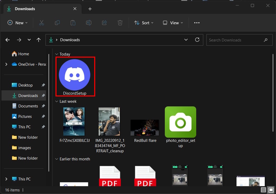Open images folder in sidebar
Viewport: 276px width, 194px height.
pyautogui.click(x=21, y=148)
